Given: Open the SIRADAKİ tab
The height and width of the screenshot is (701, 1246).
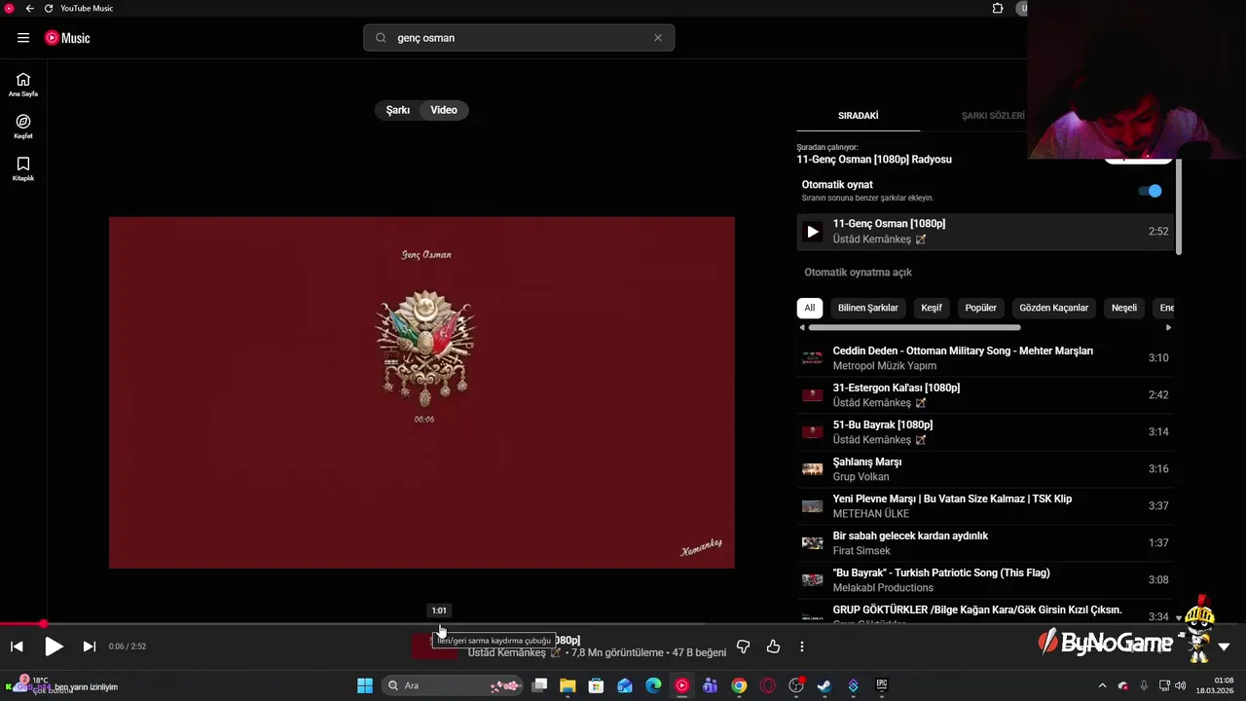Looking at the screenshot, I should (858, 116).
